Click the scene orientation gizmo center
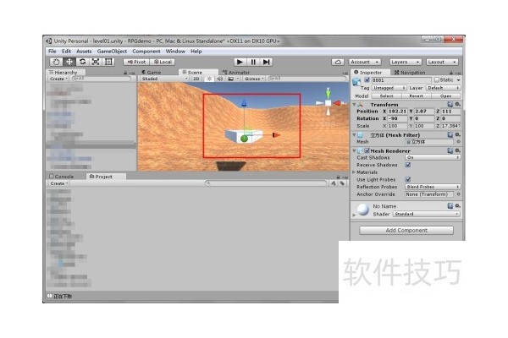The width and height of the screenshot is (508, 338). (328, 103)
